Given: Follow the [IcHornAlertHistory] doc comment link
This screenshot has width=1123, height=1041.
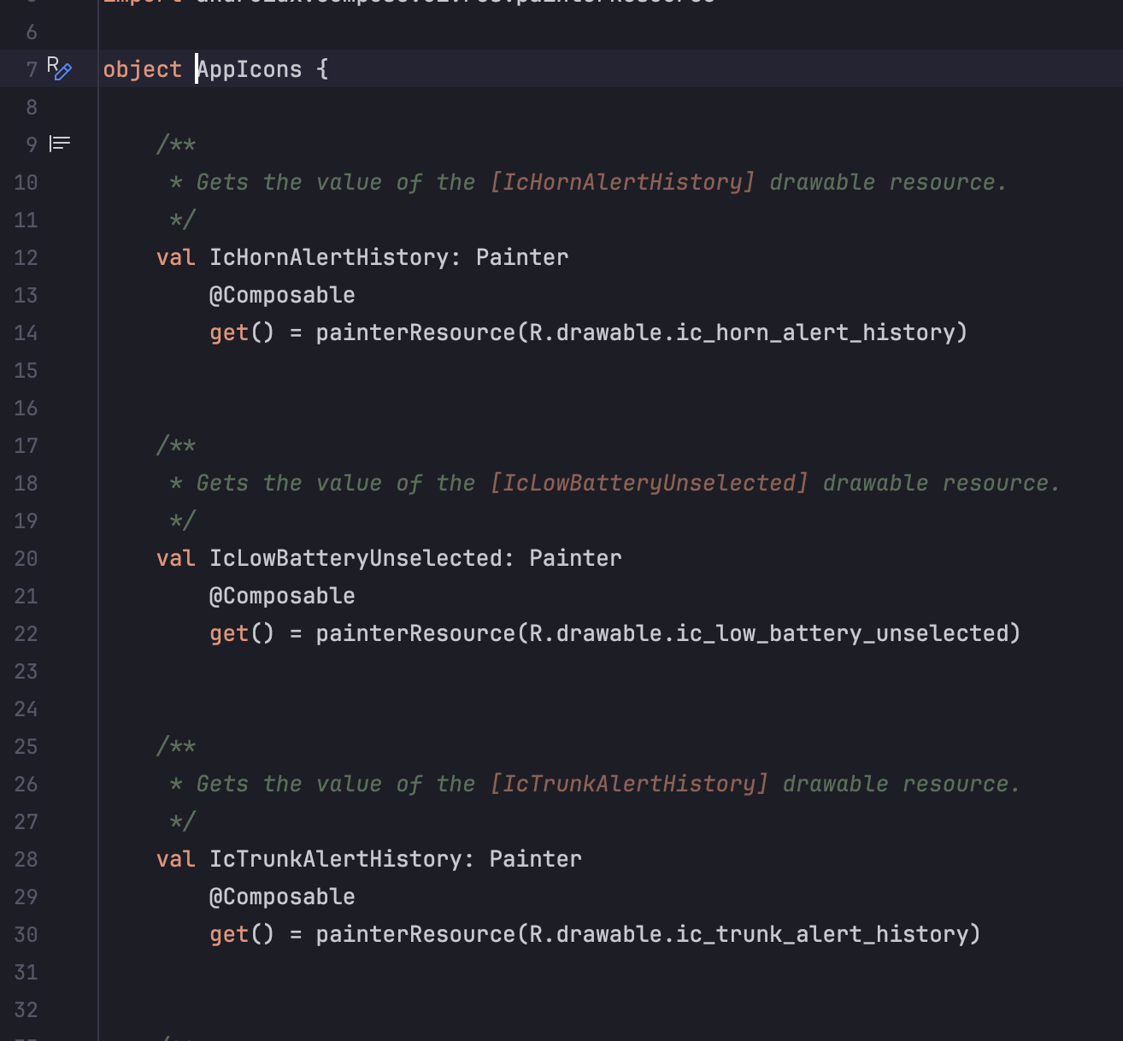Looking at the screenshot, I should (x=623, y=182).
